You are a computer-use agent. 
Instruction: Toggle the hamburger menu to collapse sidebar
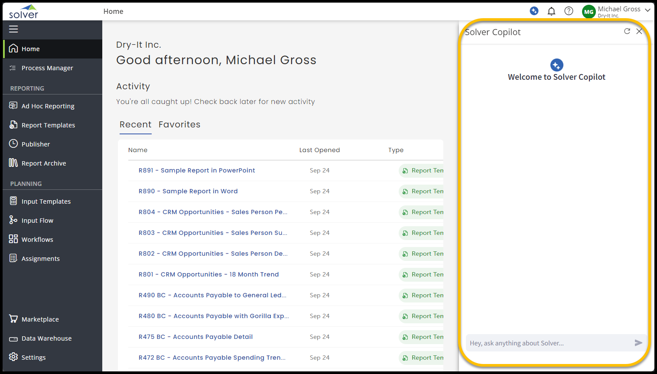tap(13, 29)
